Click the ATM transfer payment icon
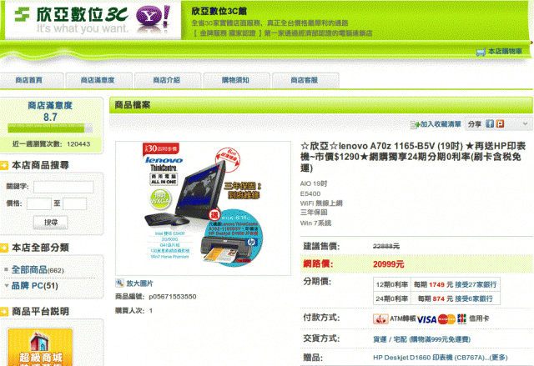534x366 pixels. tap(380, 318)
